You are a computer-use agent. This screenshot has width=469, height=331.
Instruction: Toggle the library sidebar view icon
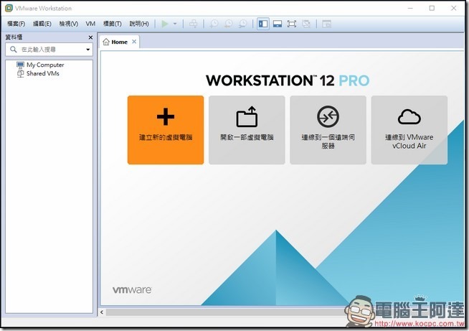pos(263,24)
